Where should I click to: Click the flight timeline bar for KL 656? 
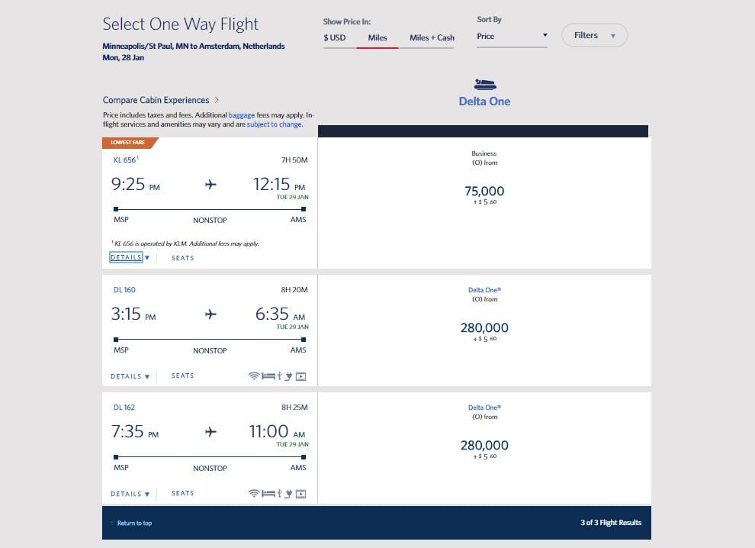coord(207,208)
